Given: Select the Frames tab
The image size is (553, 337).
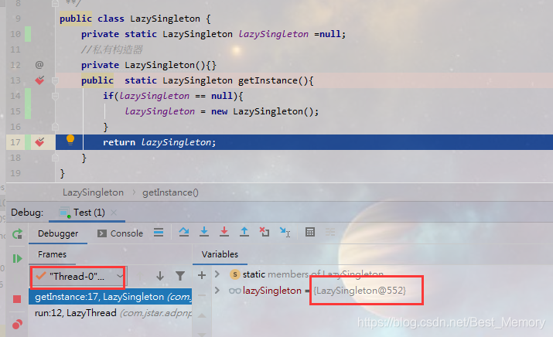Looking at the screenshot, I should tap(52, 254).
